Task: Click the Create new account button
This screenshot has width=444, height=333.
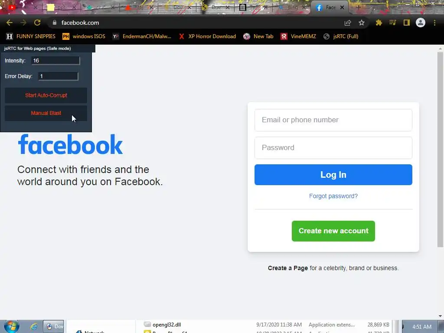Action: pos(333,231)
